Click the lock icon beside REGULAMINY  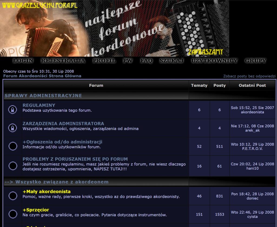[12, 110]
